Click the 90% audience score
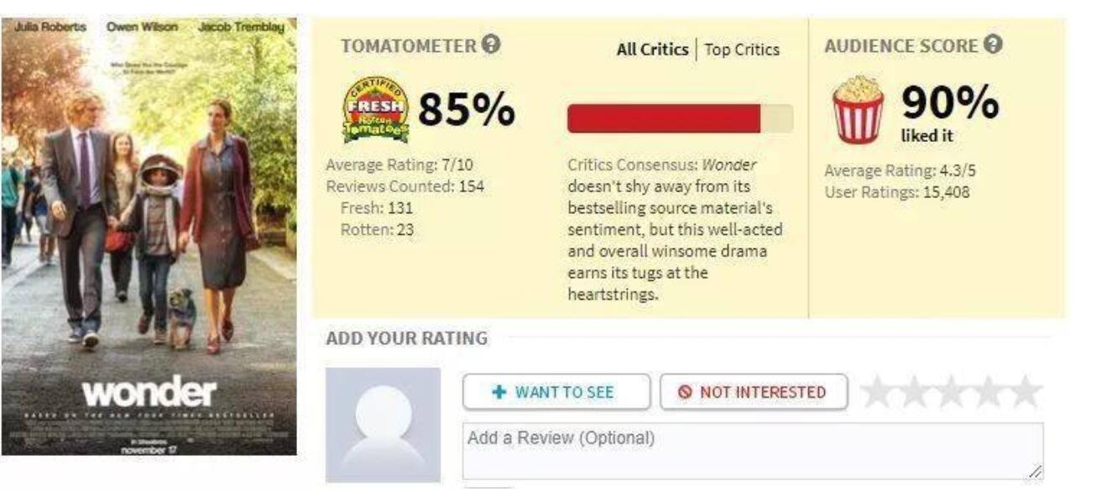 click(950, 104)
